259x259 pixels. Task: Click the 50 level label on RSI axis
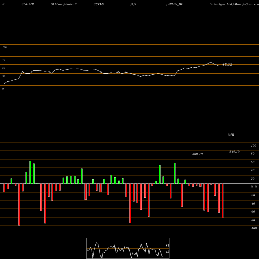point(4,68)
